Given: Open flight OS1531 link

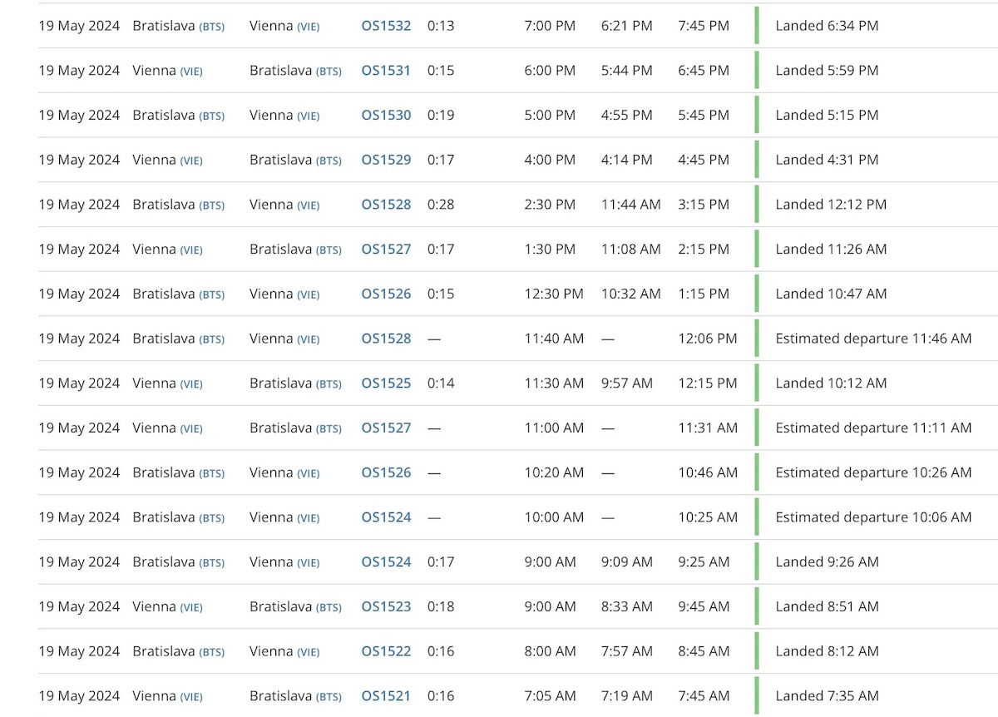Looking at the screenshot, I should (386, 71).
